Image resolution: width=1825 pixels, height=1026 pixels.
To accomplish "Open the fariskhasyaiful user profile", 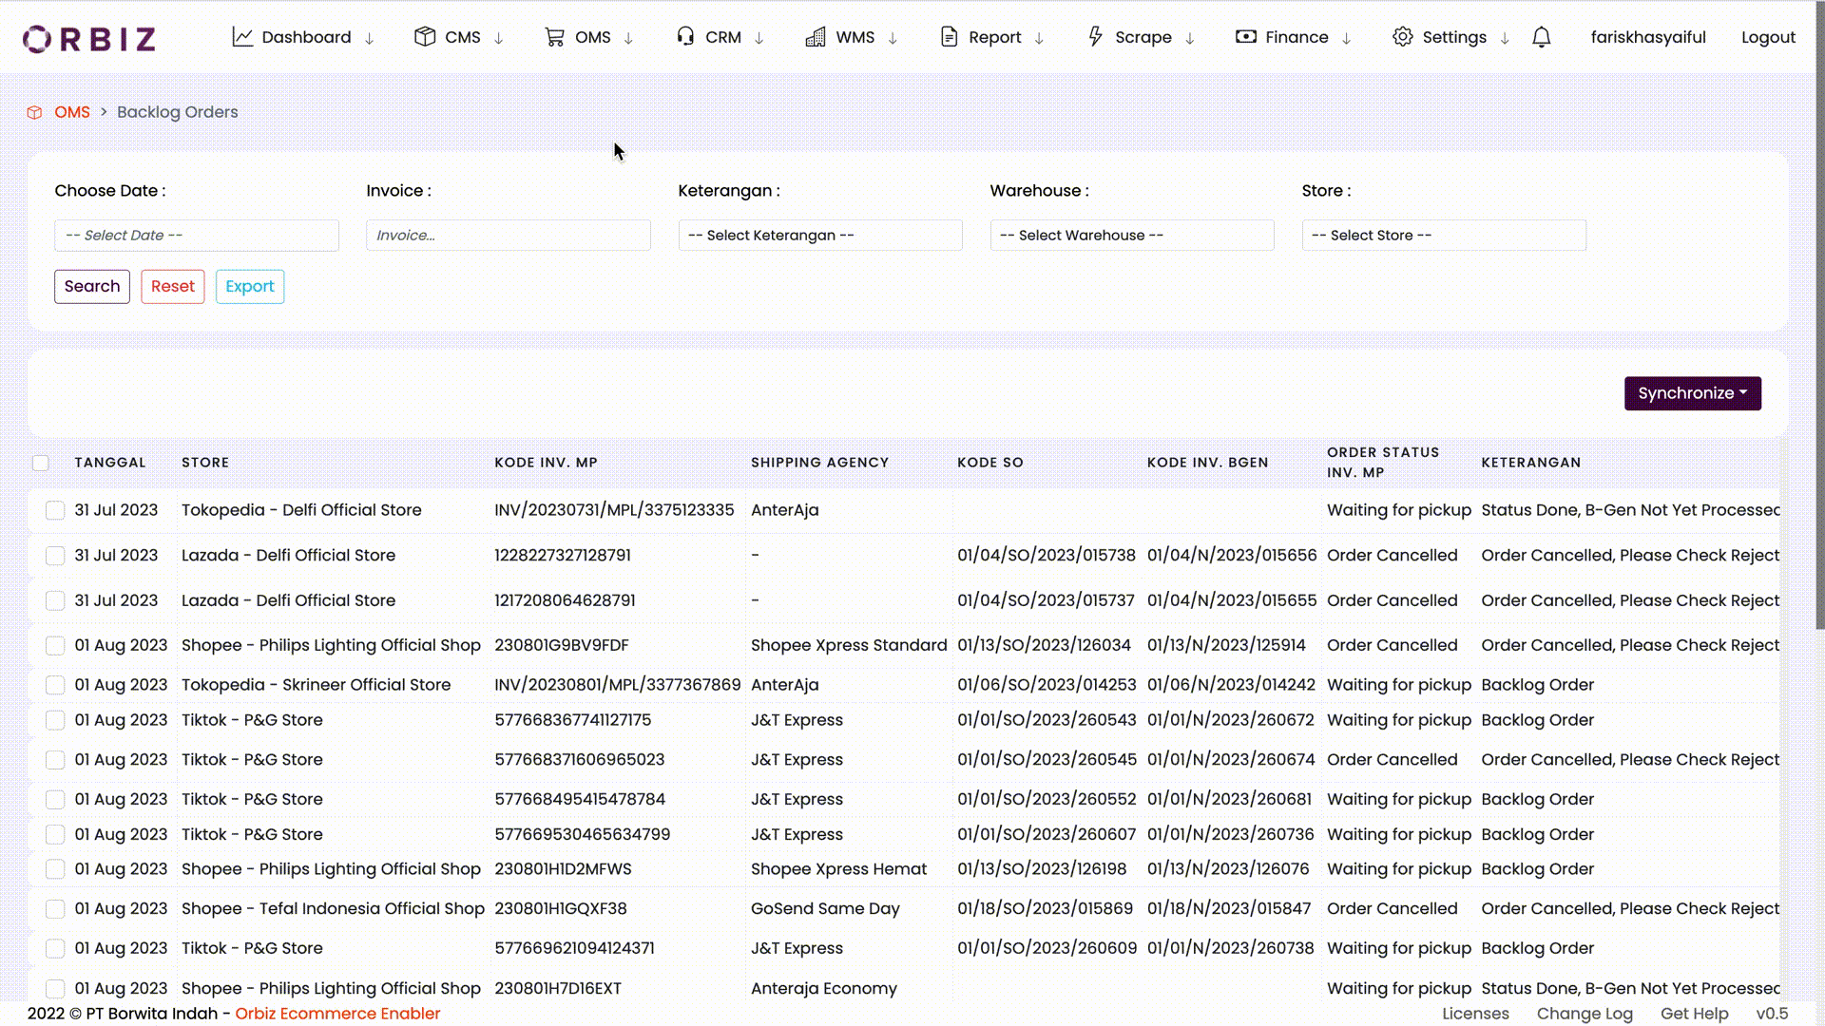I will (1648, 37).
